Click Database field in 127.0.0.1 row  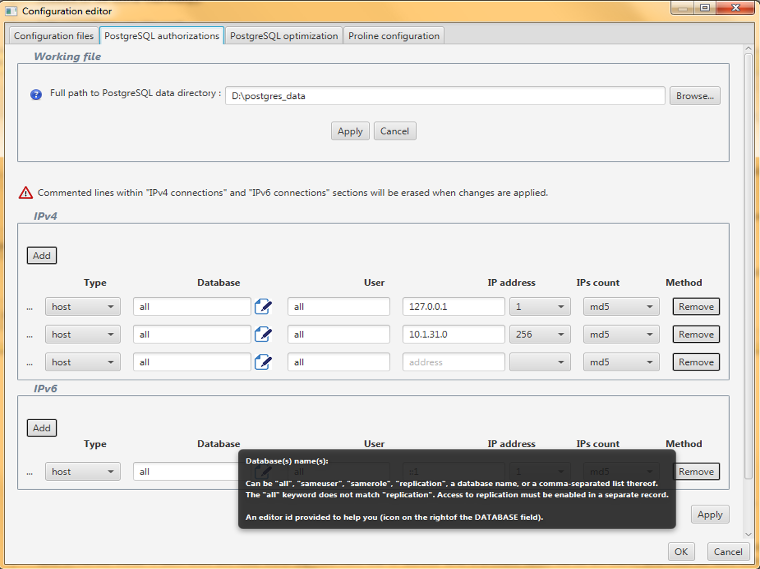[192, 307]
